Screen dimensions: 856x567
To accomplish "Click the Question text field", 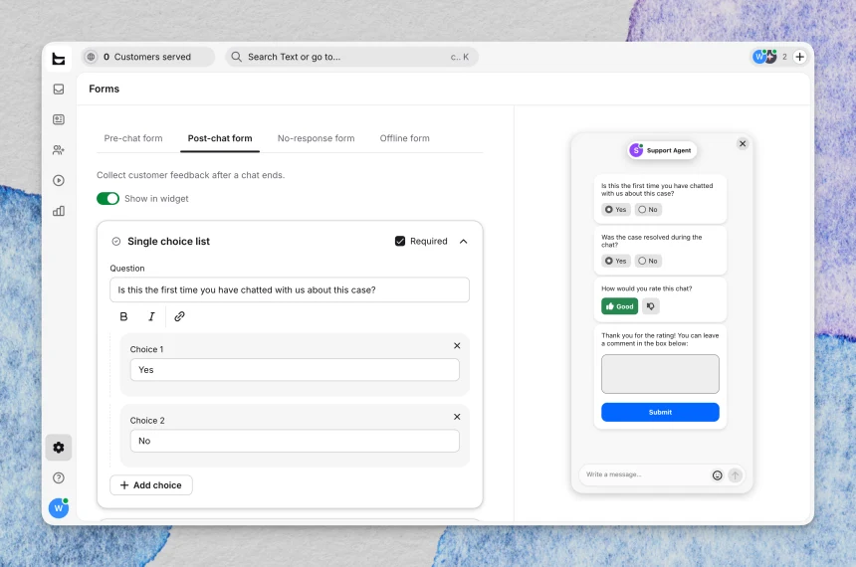I will click(290, 289).
